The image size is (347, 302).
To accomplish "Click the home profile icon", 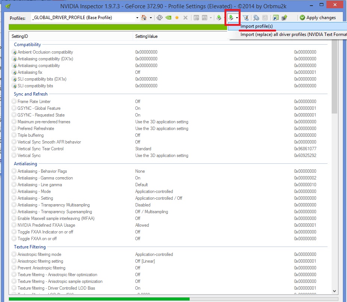I will pyautogui.click(x=144, y=18).
